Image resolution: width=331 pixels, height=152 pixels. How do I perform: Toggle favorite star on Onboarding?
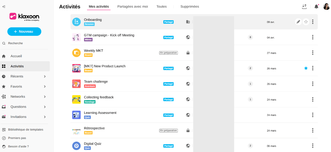point(306,22)
